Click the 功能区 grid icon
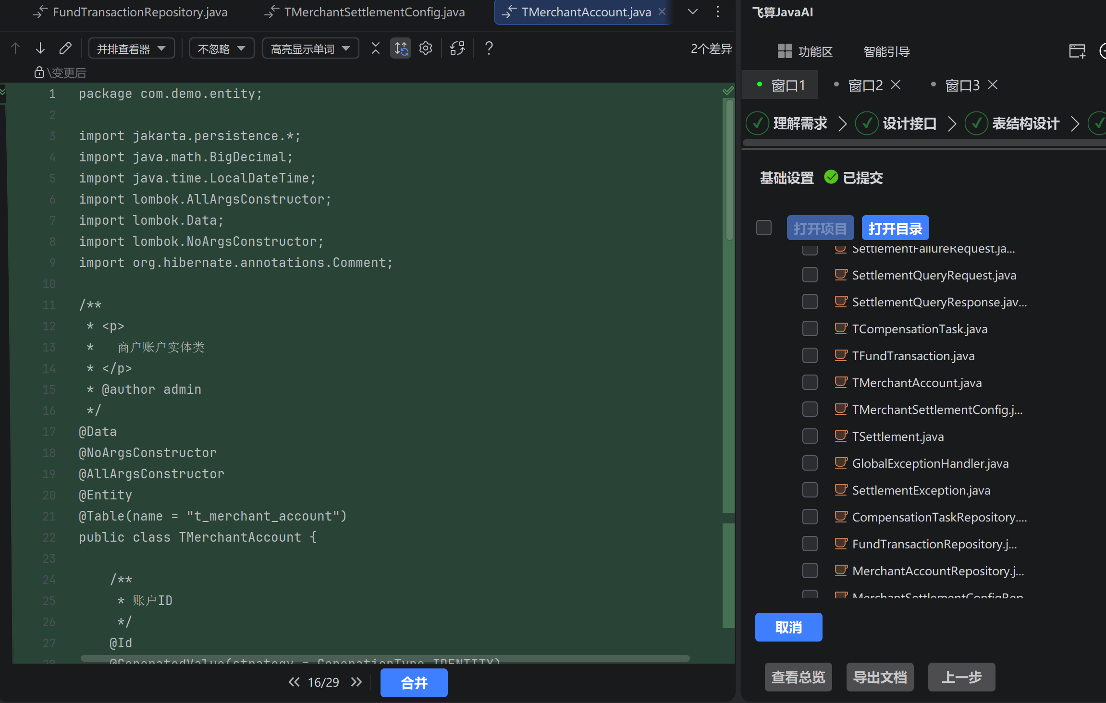This screenshot has height=703, width=1106. 785,51
